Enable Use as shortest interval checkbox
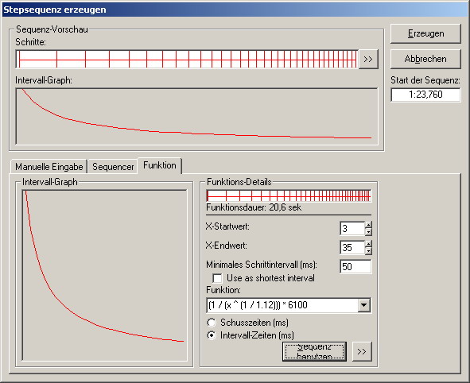This screenshot has width=470, height=383. (x=217, y=278)
